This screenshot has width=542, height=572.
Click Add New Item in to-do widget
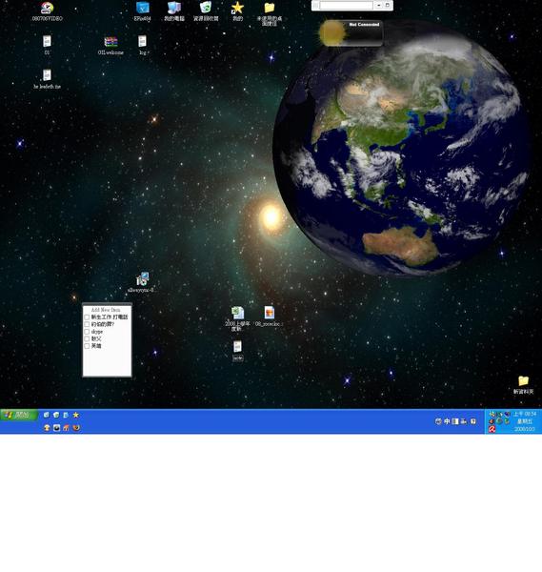coord(106,310)
